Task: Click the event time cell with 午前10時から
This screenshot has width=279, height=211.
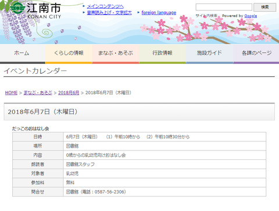Action: click(x=164, y=137)
